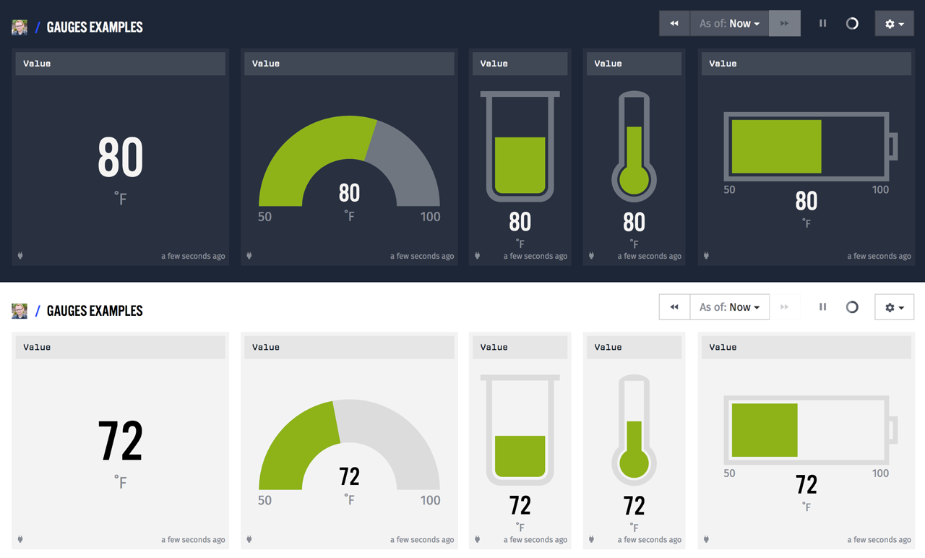This screenshot has width=925, height=558.
Task: Open the gear settings dropdown in the dark dashboard
Action: tap(894, 24)
